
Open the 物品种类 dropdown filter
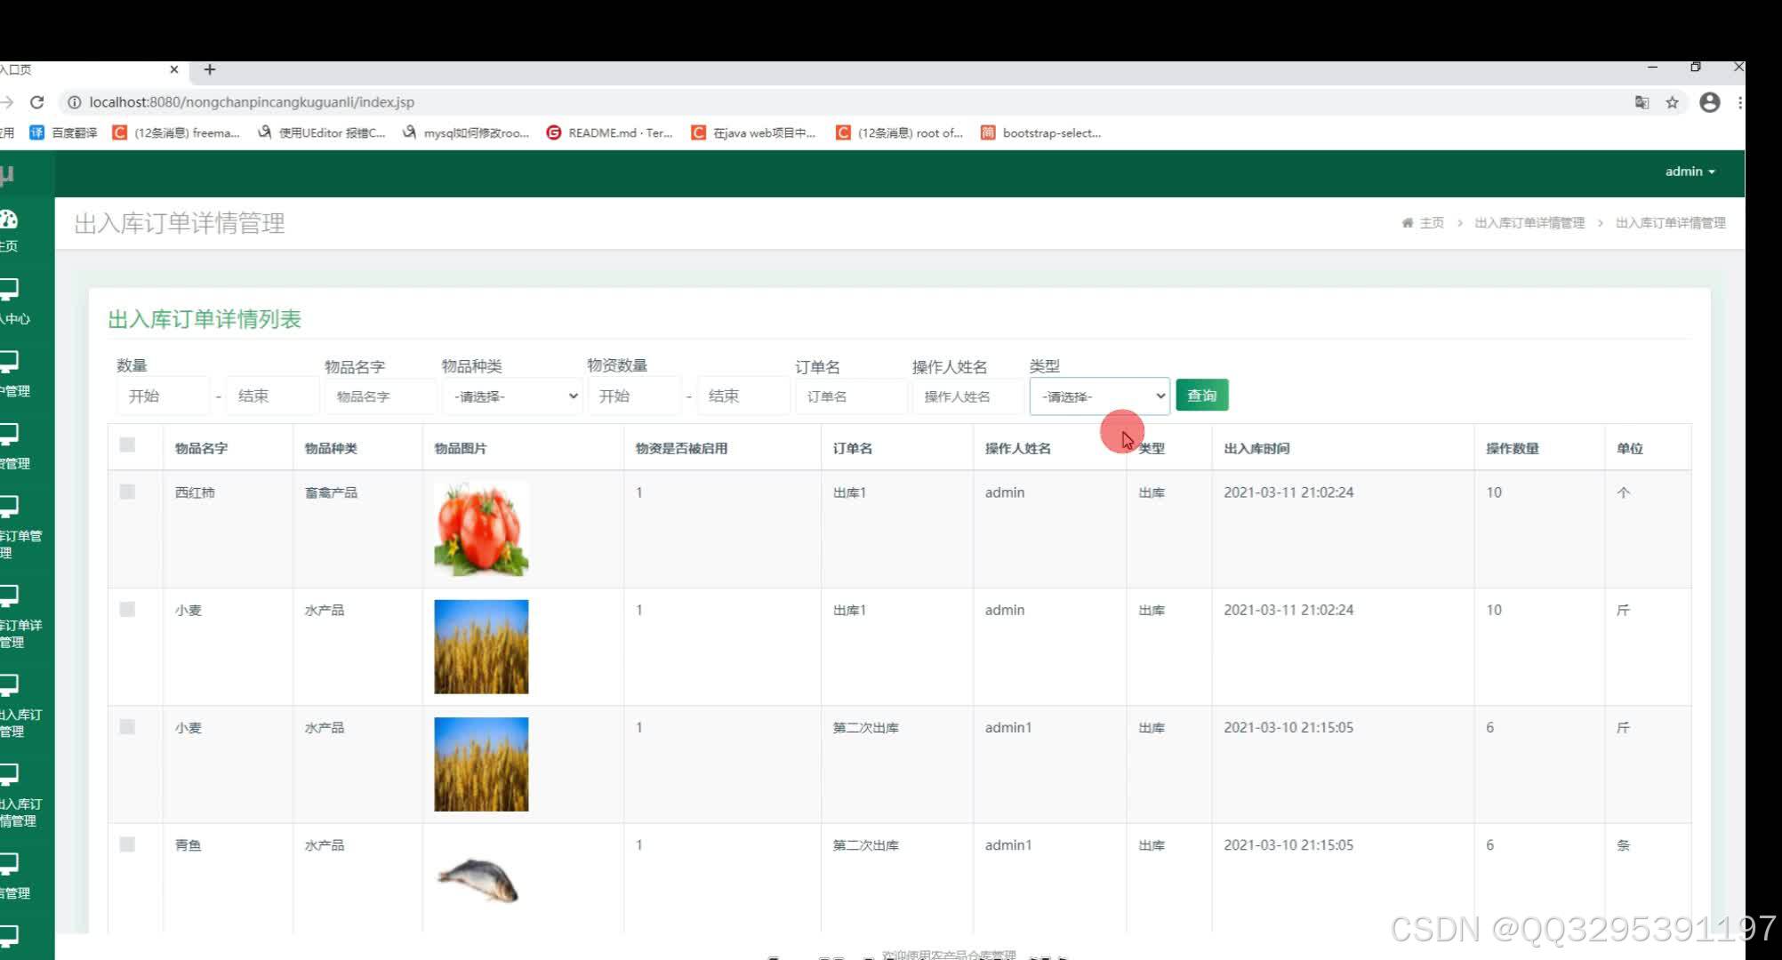click(x=513, y=396)
